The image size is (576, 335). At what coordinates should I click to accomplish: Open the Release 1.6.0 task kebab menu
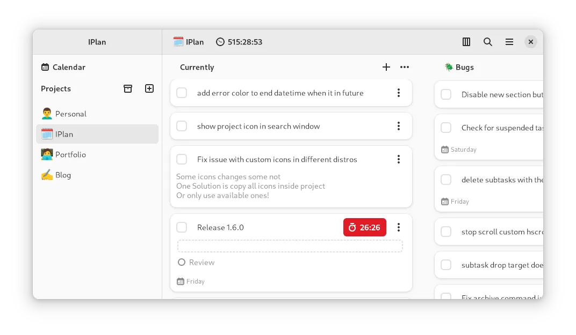(398, 227)
